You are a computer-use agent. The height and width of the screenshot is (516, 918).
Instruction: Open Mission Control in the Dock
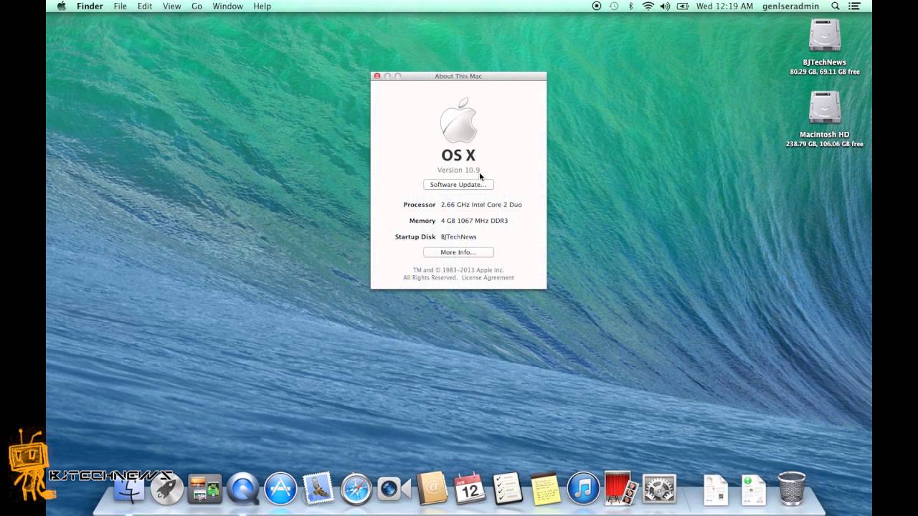(204, 489)
